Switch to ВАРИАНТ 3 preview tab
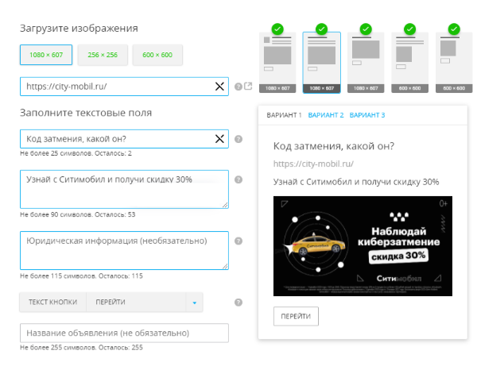Image resolution: width=477 pixels, height=366 pixels. click(x=367, y=115)
